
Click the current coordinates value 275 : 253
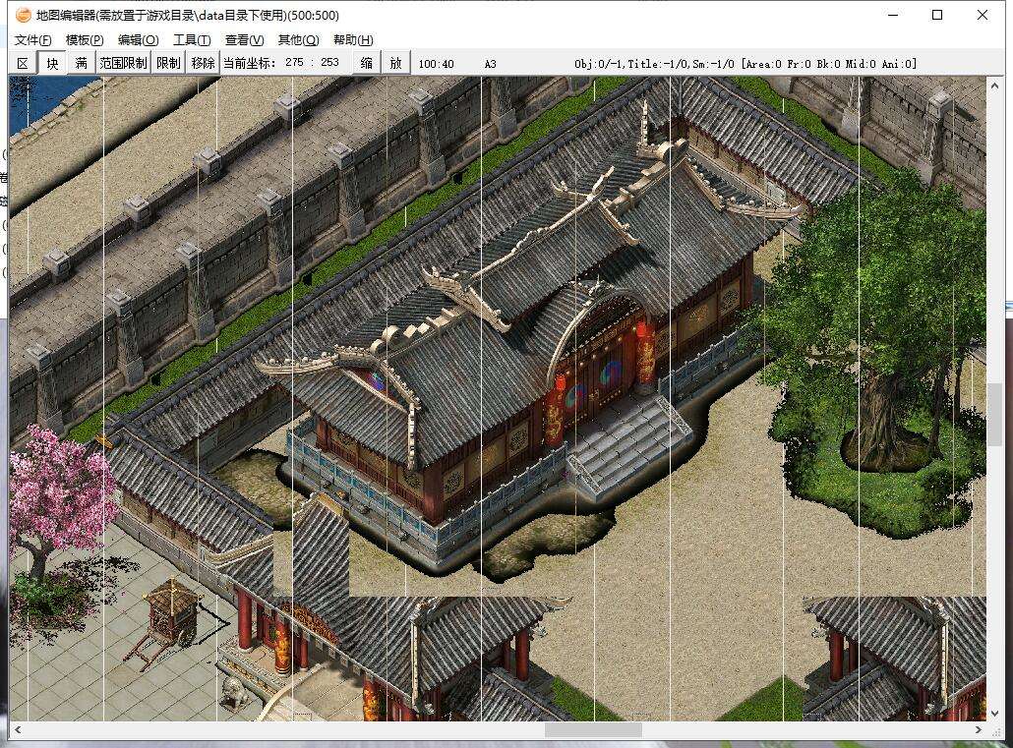(312, 62)
